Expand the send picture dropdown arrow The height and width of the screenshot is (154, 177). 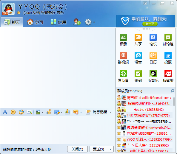click(43, 112)
